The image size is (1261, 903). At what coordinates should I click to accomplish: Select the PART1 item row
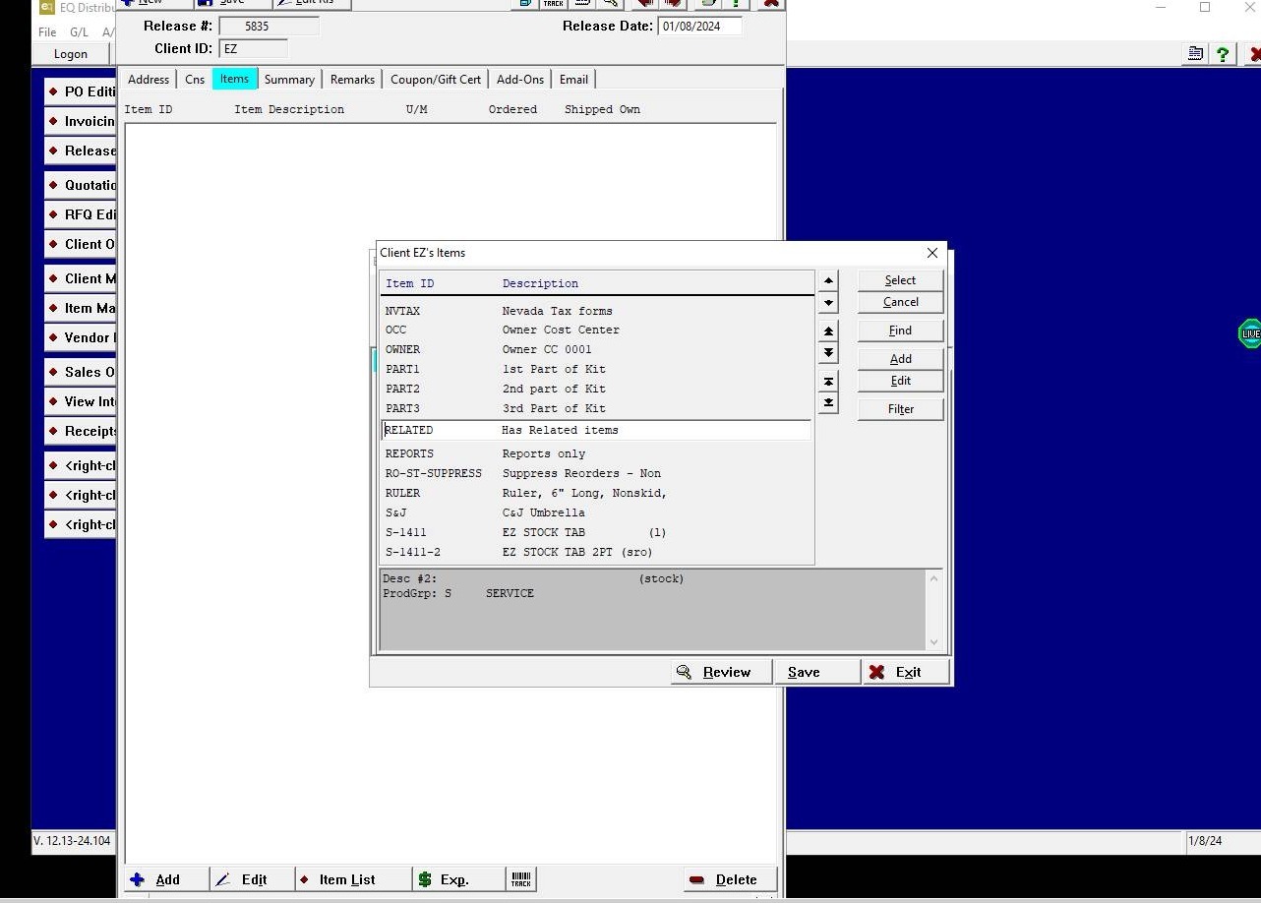click(597, 369)
